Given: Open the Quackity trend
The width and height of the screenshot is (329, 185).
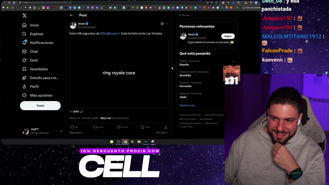Looking at the screenshot, I should [185, 75].
